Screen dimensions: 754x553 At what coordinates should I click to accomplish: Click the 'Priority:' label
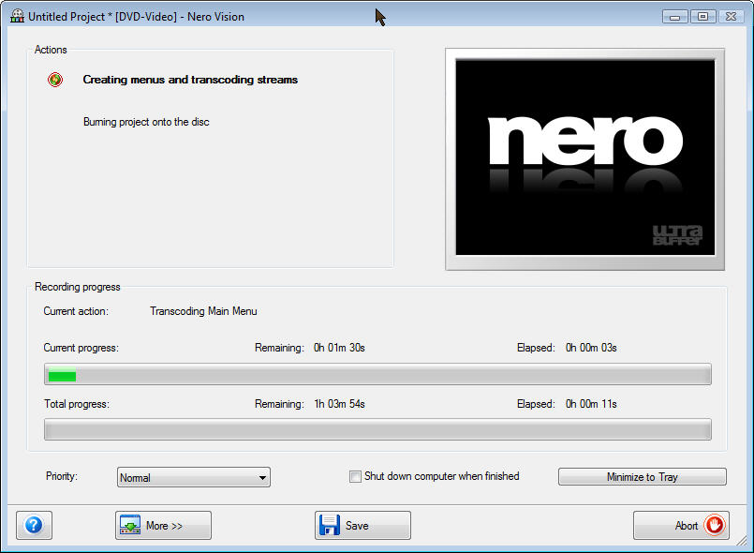coord(62,476)
